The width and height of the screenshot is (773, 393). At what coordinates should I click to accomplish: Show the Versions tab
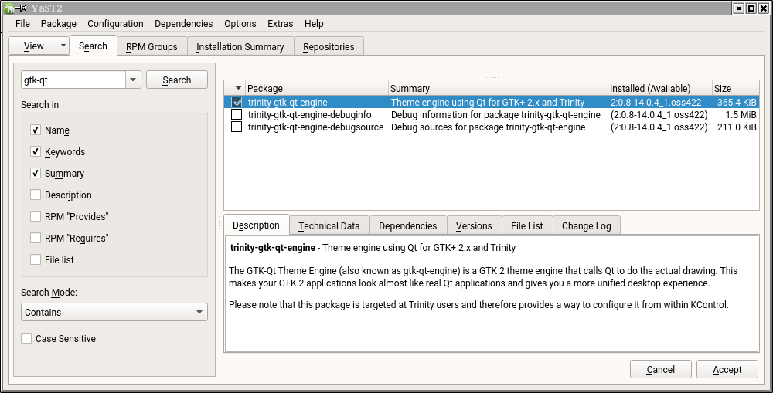475,226
